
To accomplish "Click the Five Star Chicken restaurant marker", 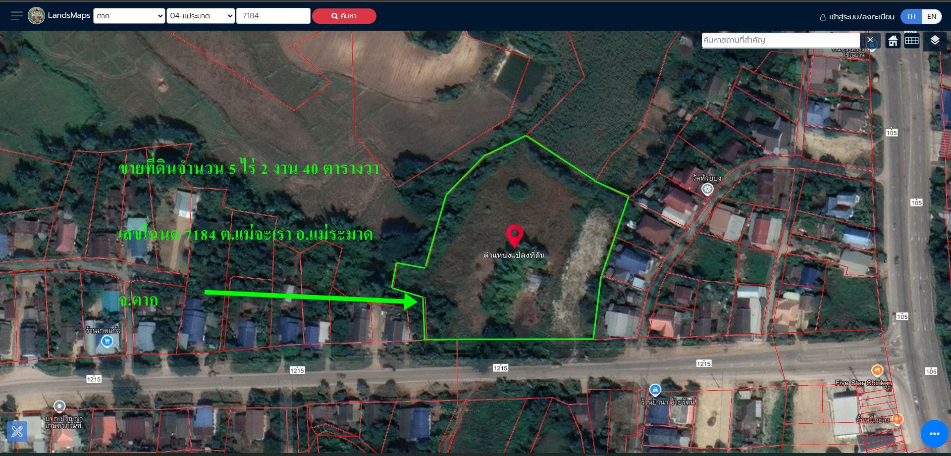I will (877, 370).
